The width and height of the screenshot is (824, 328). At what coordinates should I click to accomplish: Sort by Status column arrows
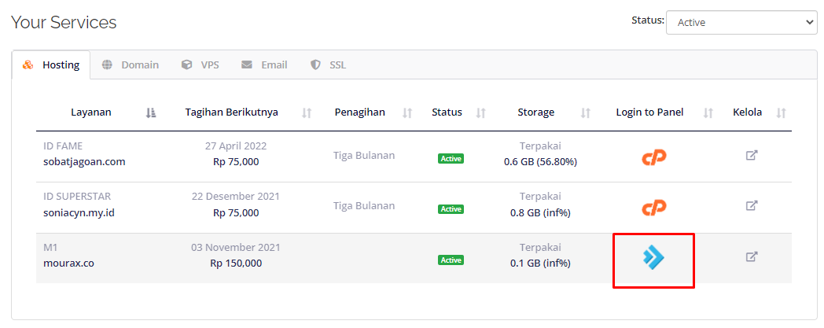pyautogui.click(x=481, y=112)
